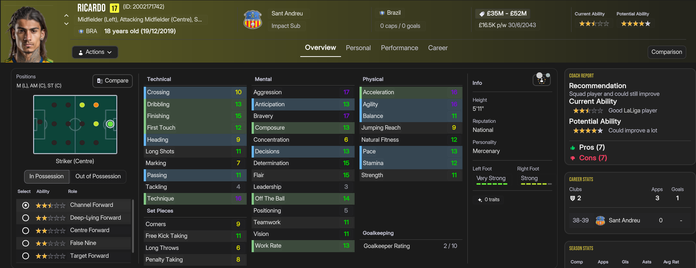Go to next player with down chevron

pos(66,24)
